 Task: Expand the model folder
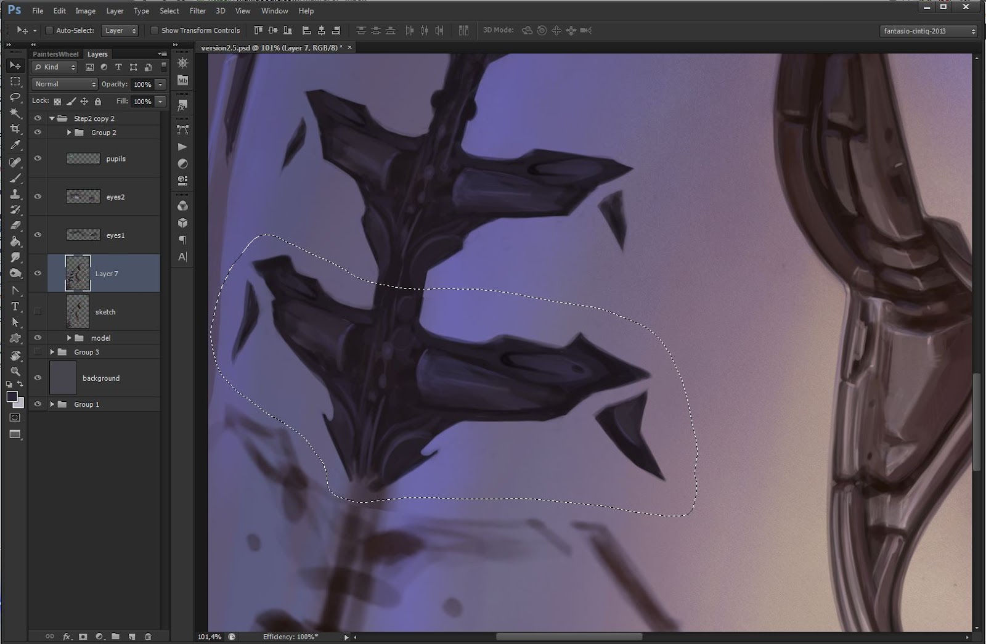click(x=69, y=338)
